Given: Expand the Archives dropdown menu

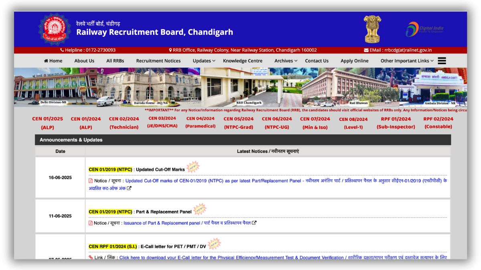Looking at the screenshot, I should click(286, 61).
